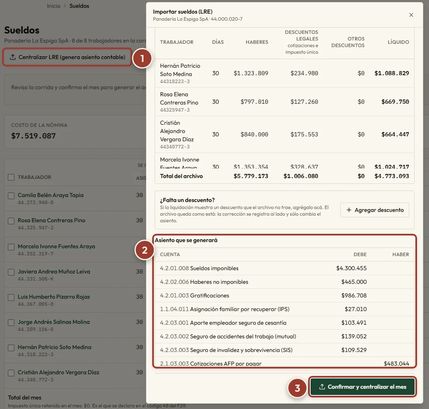Open worker link Javiera Andrea Muñoz Leiva
This screenshot has width=429, height=409.
pos(54,271)
